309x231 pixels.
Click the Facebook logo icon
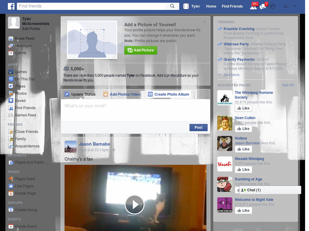click(x=11, y=6)
